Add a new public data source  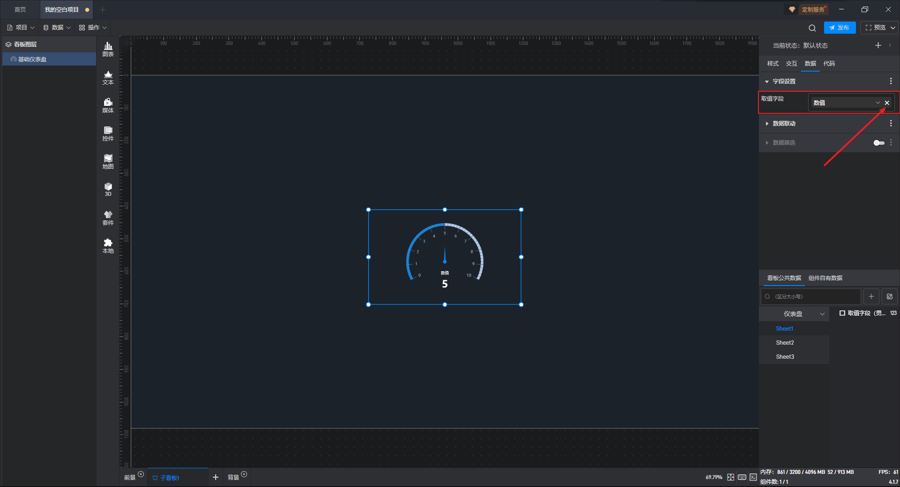coord(871,296)
